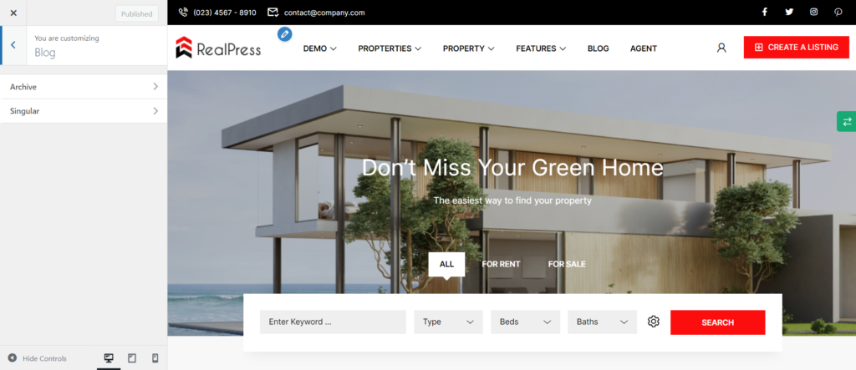
Task: Select the FOR SALE search tab
Action: pos(567,264)
